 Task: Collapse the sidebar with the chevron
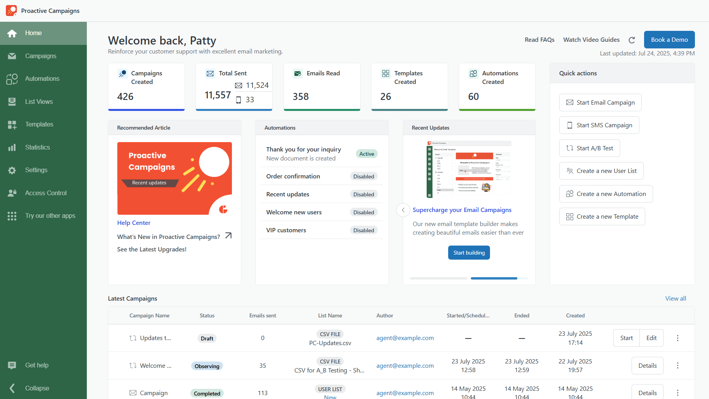[12, 388]
